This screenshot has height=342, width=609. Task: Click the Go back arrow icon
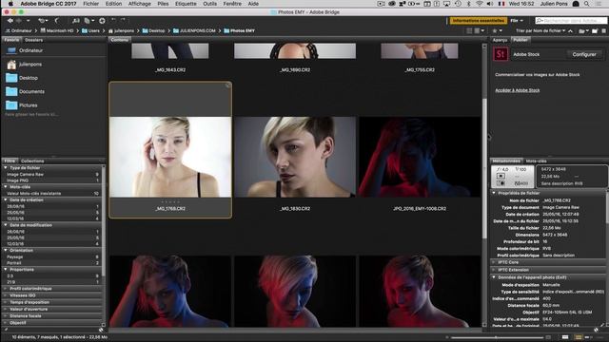(x=10, y=21)
